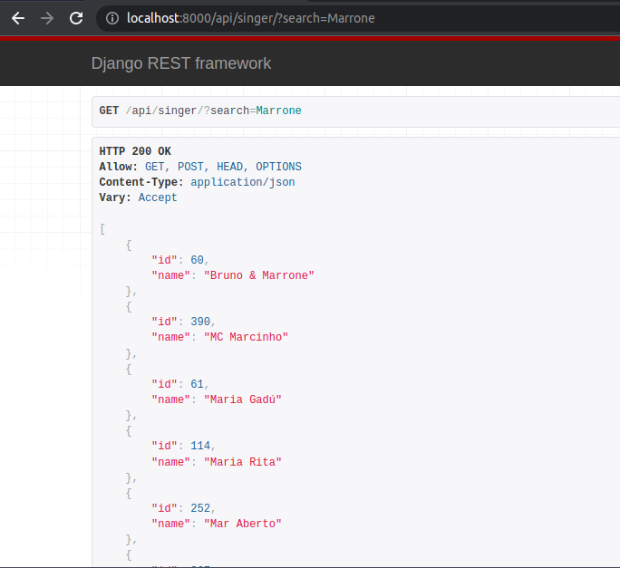Click the id value 390
Viewport: 620px width, 568px height.
(x=200, y=322)
